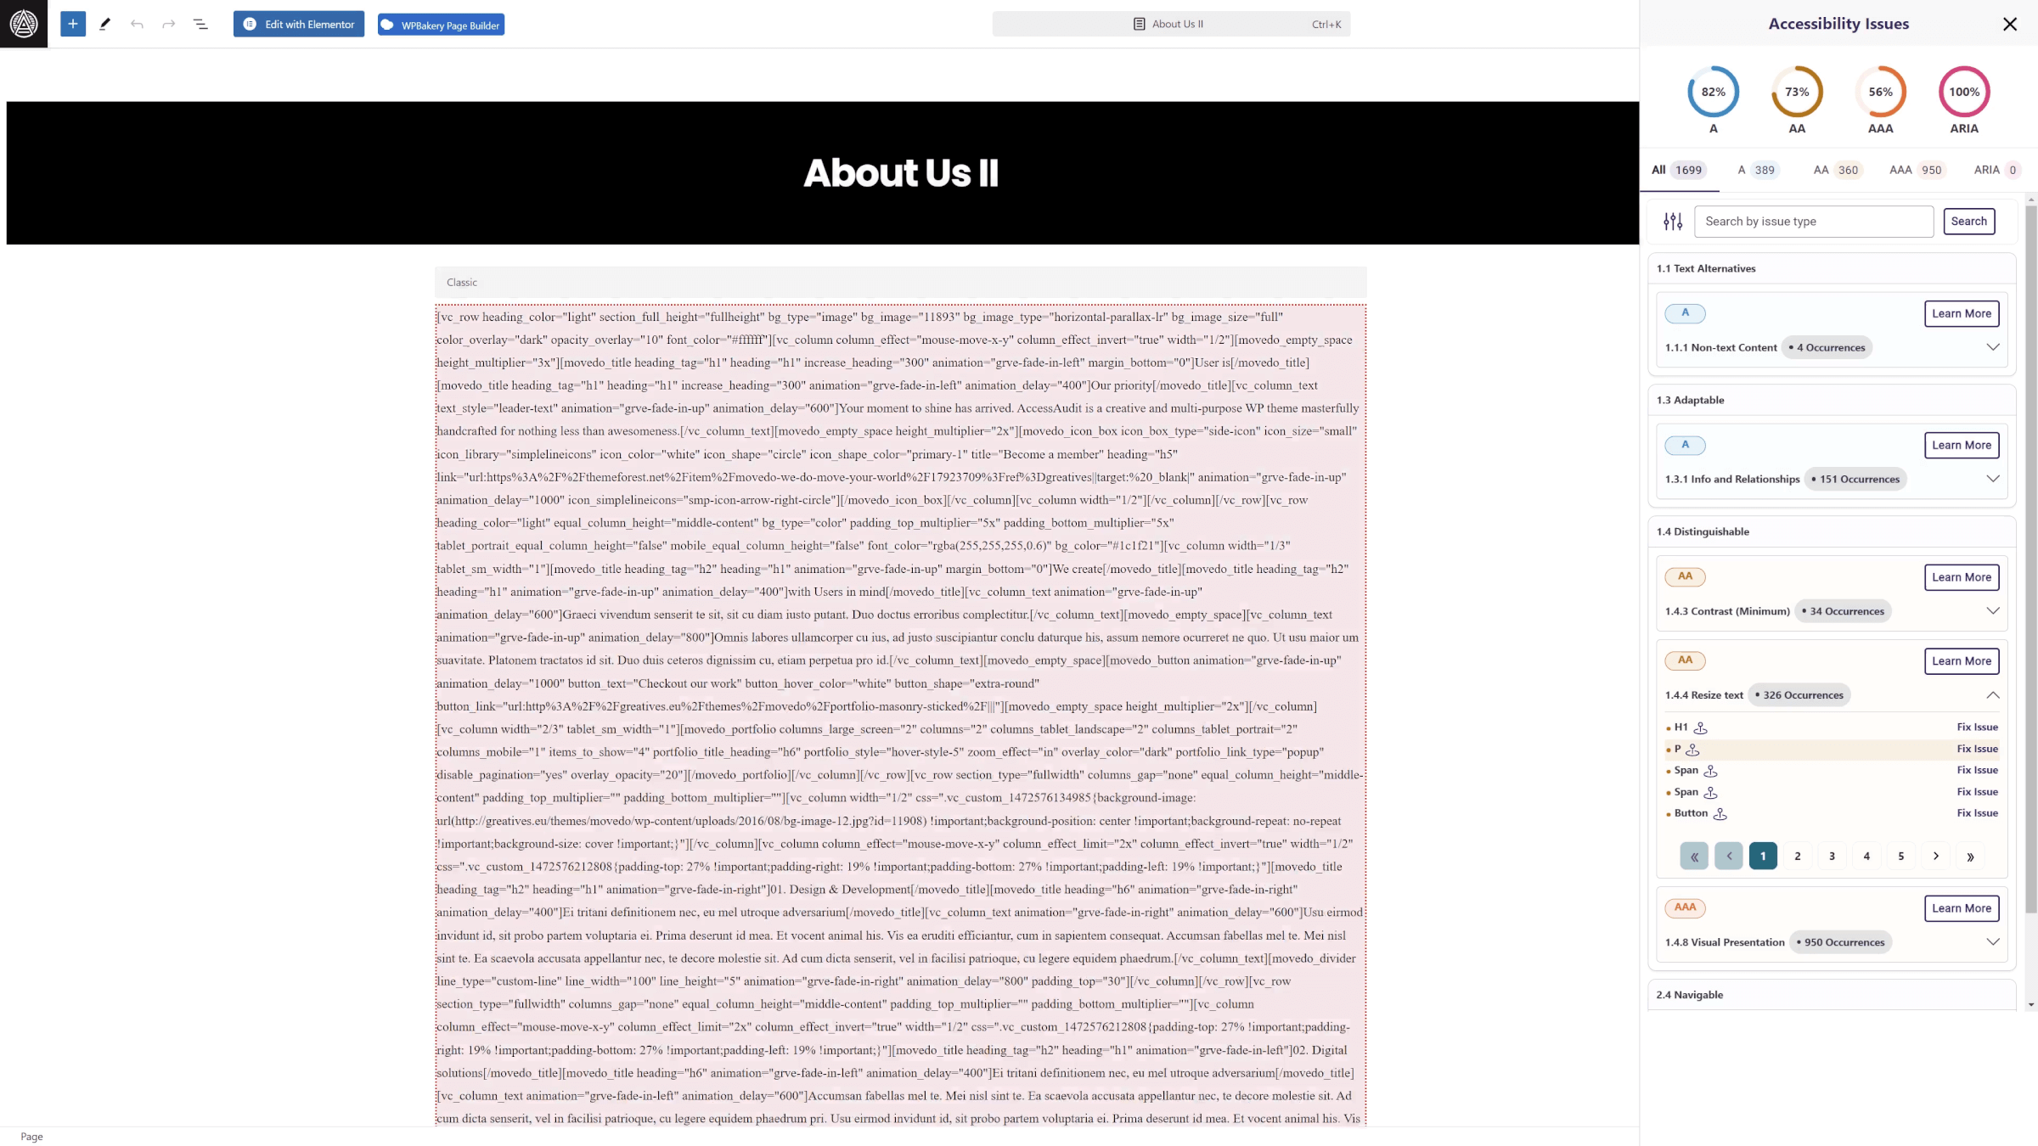Image resolution: width=2038 pixels, height=1146 pixels.
Task: Click Fix Issue for H1 element
Action: [1976, 726]
